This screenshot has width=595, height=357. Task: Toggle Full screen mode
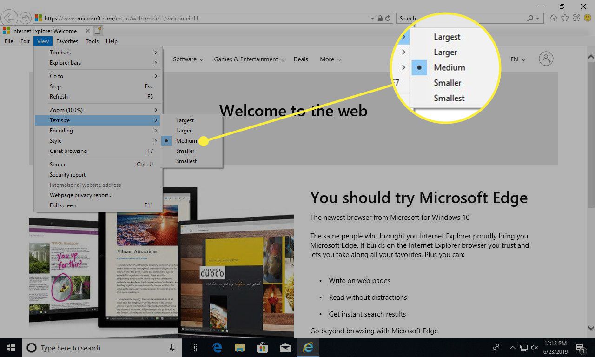click(98, 205)
